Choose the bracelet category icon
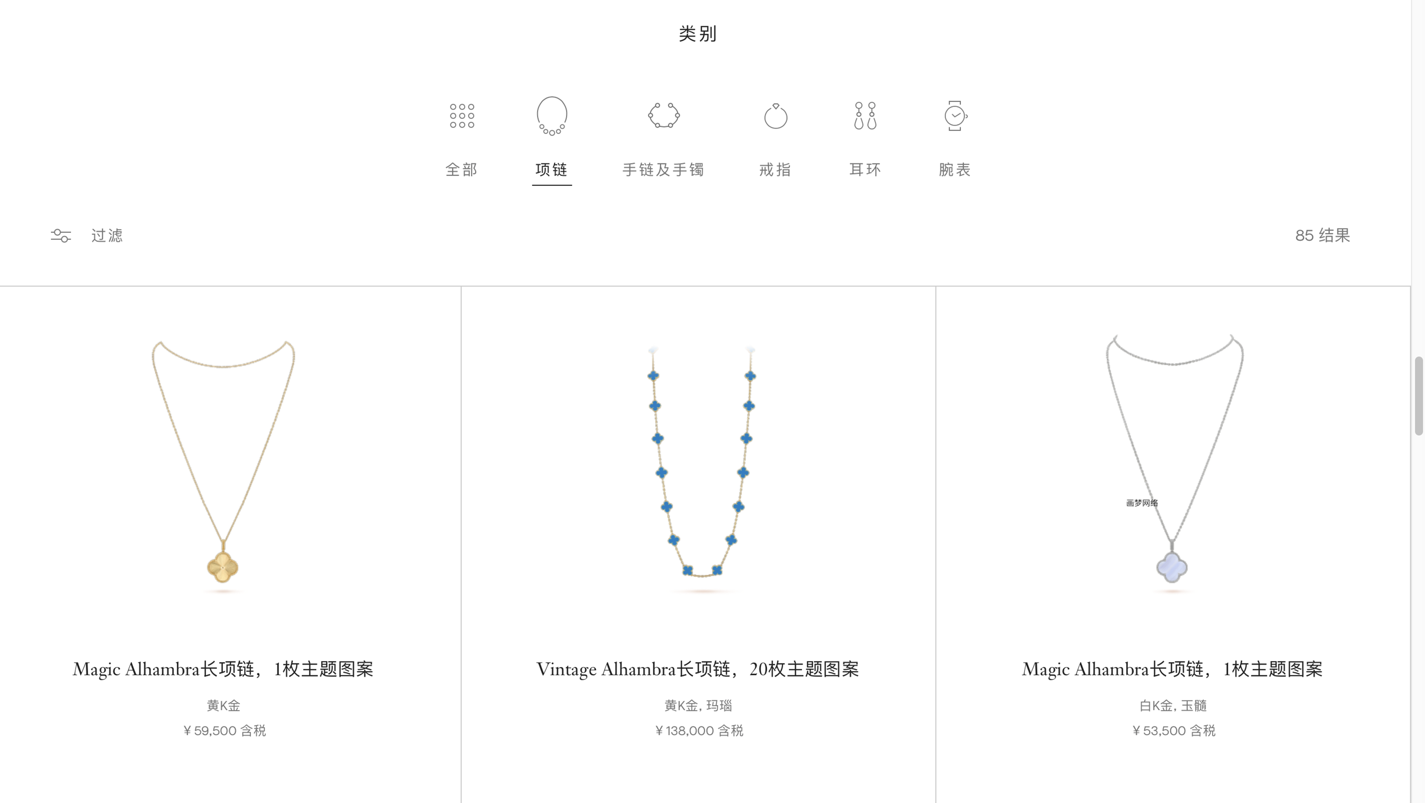The image size is (1425, 803). click(664, 116)
